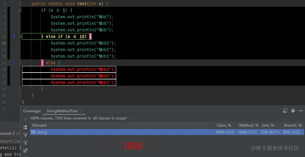
Task: Close the StringMethodTest coverage tab
Action: pyautogui.click(x=81, y=111)
